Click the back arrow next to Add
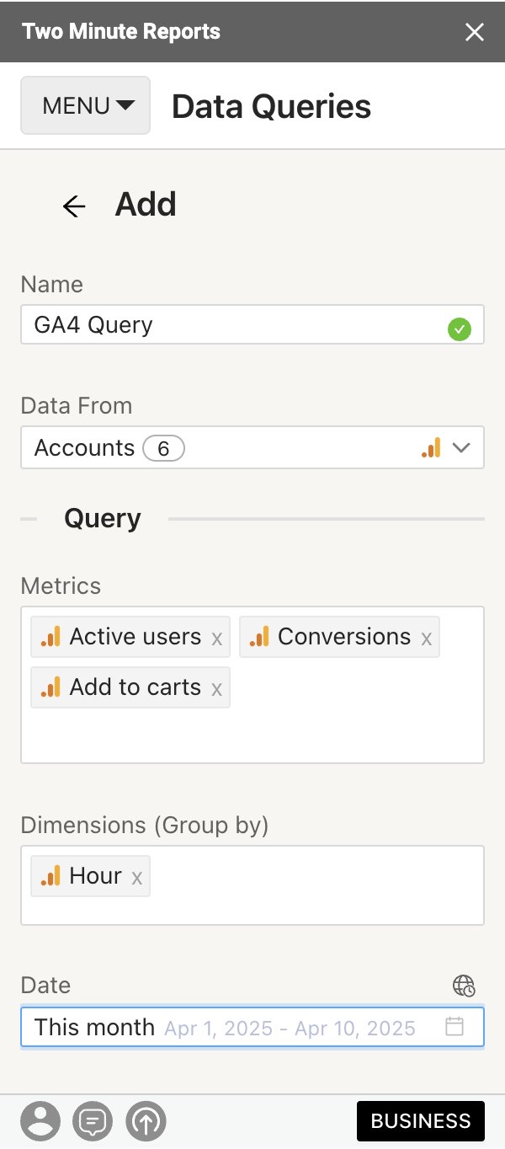 [74, 206]
